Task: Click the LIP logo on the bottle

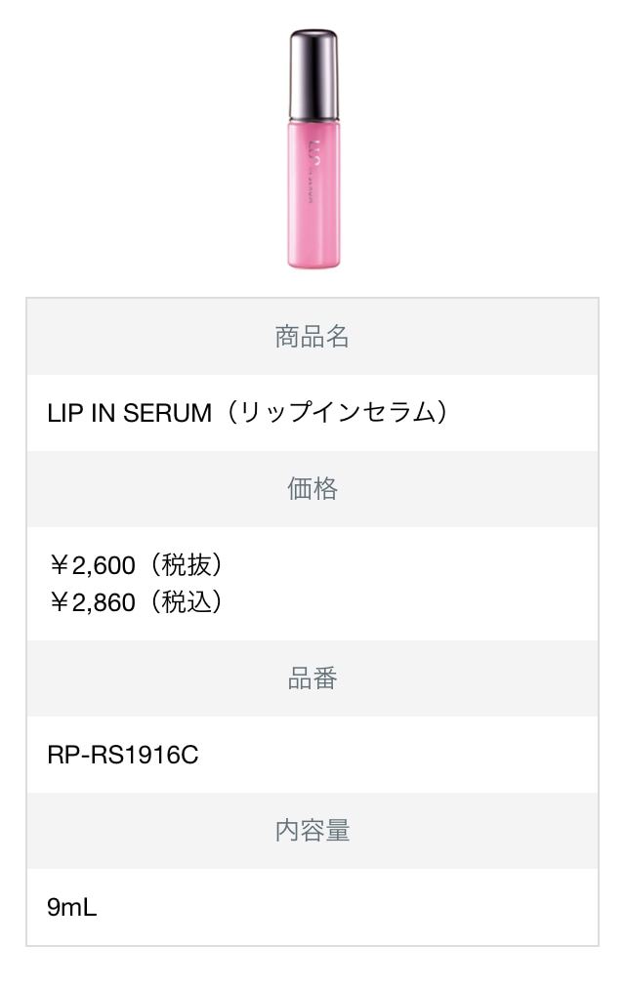Action: (x=315, y=155)
